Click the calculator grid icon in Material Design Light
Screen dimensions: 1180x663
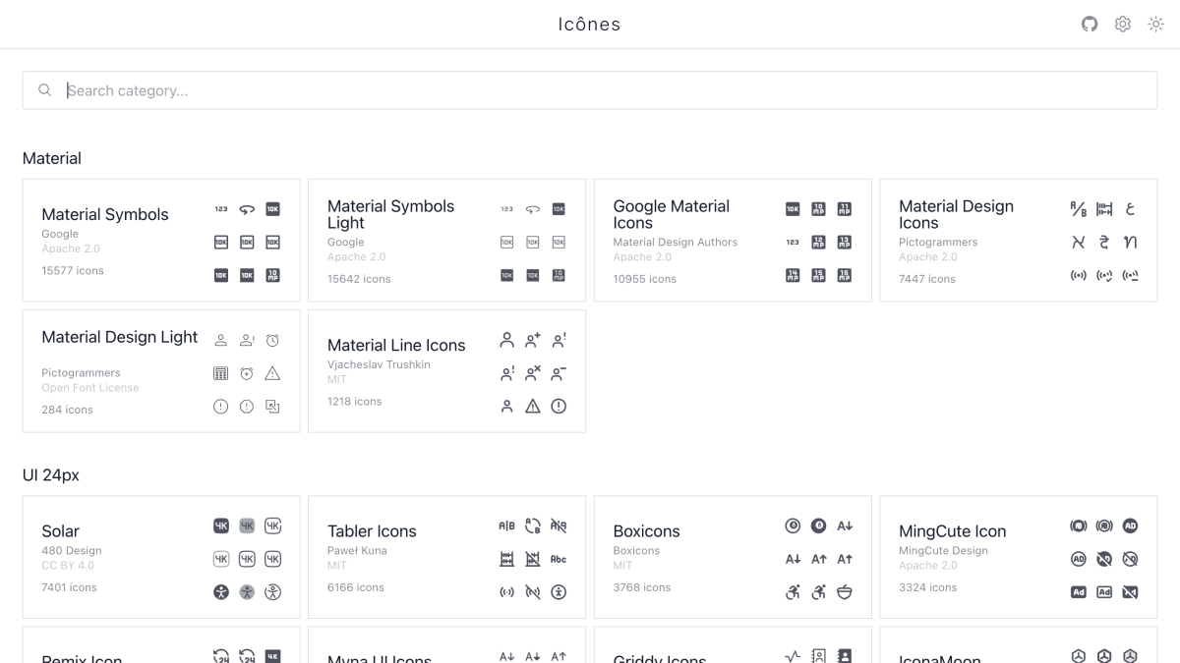221,373
